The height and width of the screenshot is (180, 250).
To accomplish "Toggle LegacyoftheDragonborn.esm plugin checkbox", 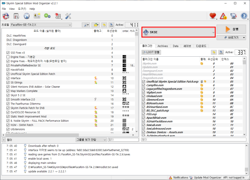I will [x=144, y=89].
